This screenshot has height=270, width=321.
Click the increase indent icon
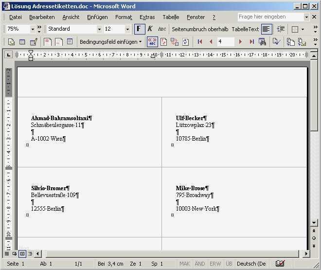coord(281,29)
